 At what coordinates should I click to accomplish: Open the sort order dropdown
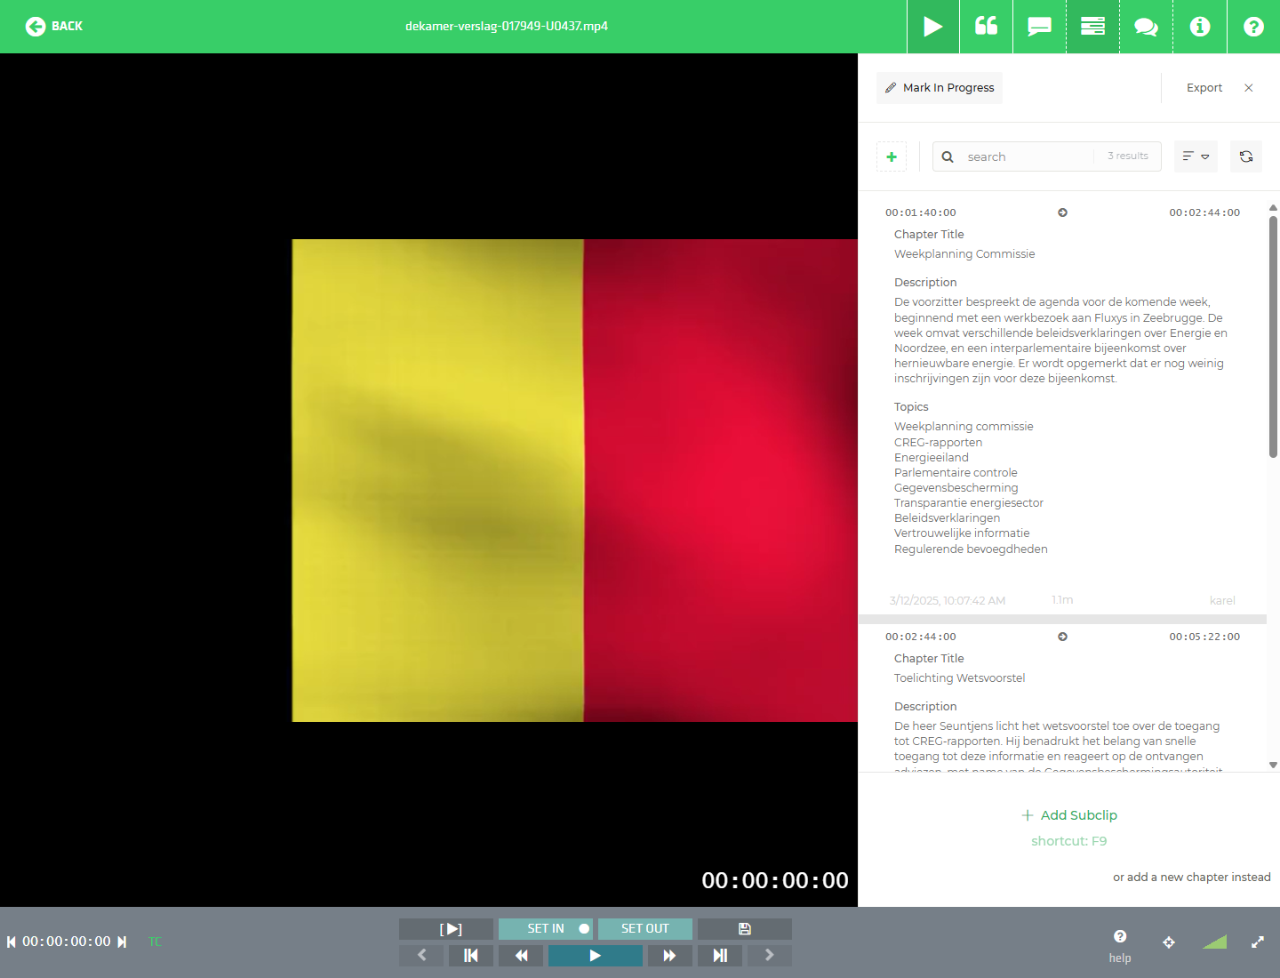point(1196,156)
